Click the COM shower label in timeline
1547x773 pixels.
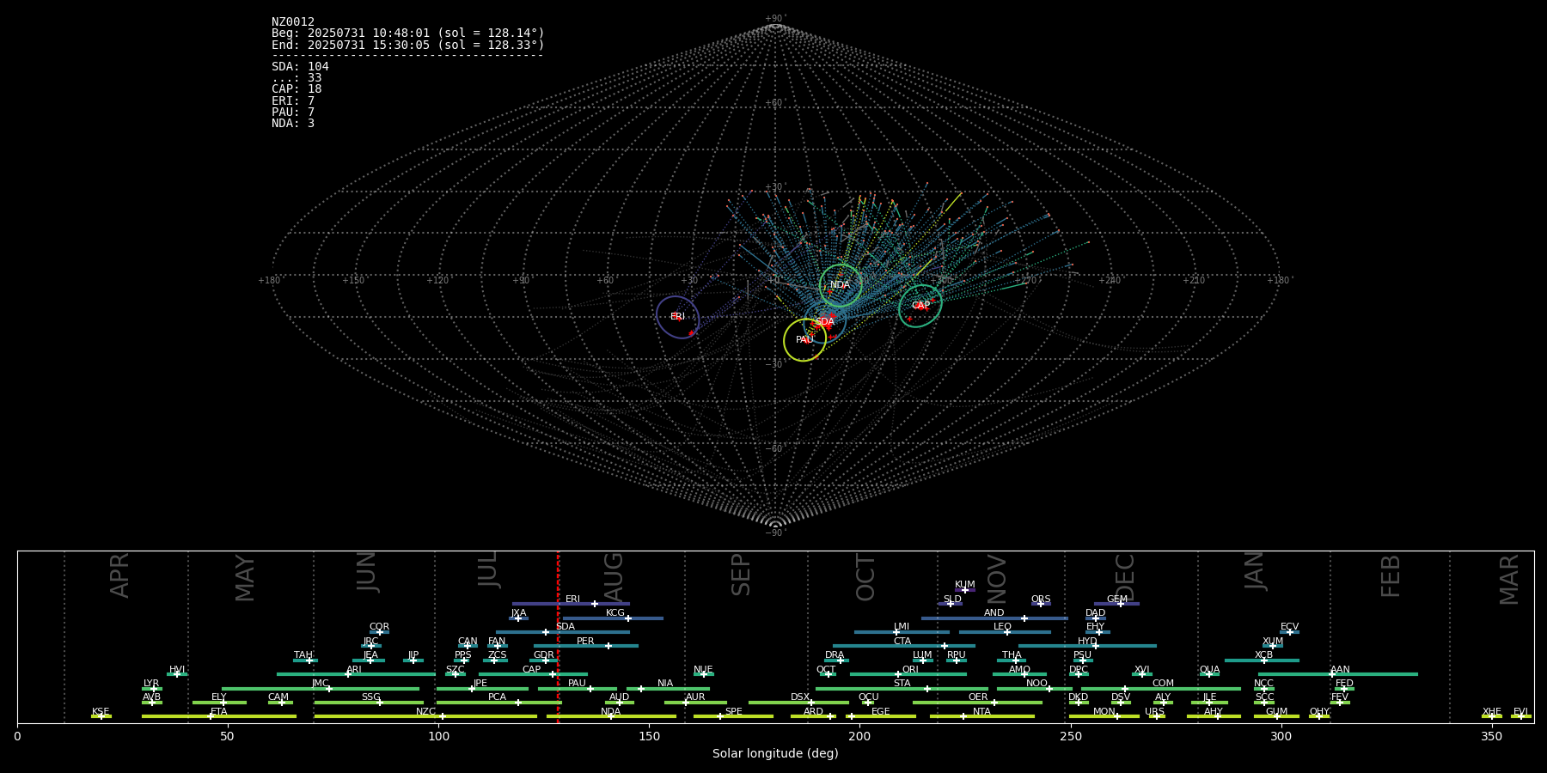click(1163, 684)
